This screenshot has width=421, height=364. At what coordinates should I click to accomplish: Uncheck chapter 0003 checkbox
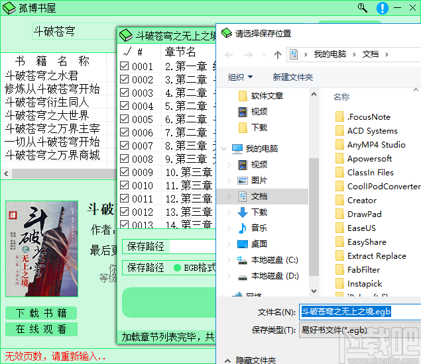(x=124, y=93)
